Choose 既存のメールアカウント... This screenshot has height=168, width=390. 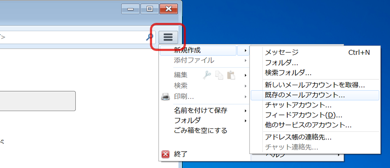tap(315, 95)
